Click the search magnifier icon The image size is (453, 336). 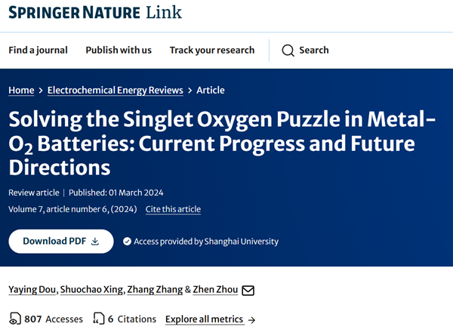[288, 51]
